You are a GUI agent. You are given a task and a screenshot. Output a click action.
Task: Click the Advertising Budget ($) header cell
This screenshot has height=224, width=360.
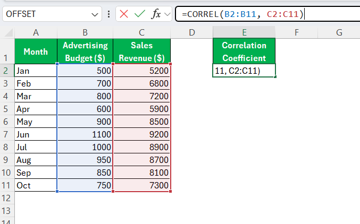(x=85, y=51)
